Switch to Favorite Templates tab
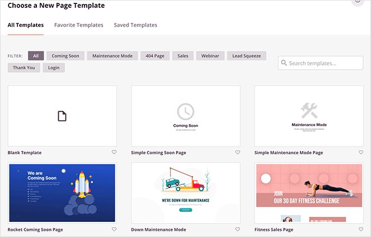The image size is (371, 237). [78, 25]
